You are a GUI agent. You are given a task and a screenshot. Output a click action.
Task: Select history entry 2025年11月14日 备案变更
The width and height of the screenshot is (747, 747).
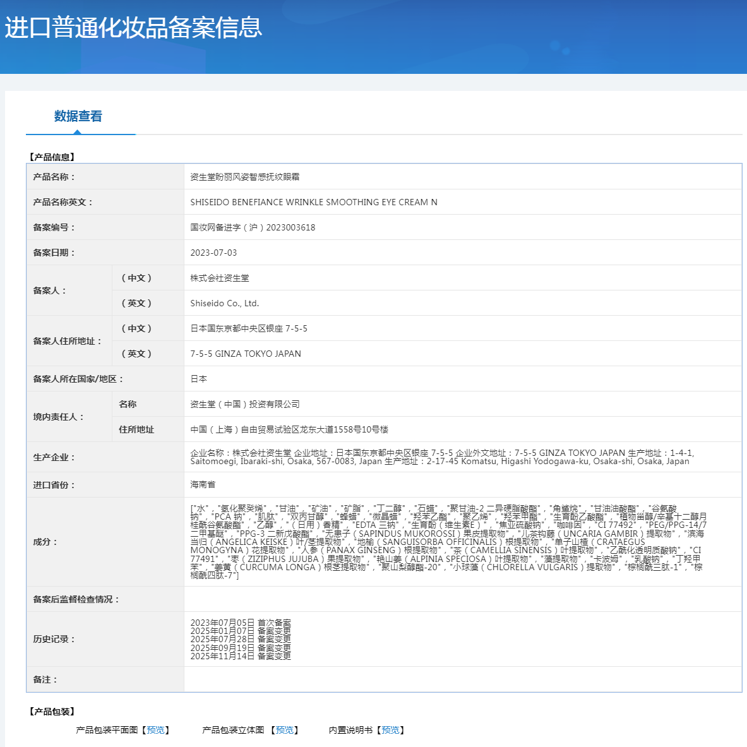[241, 656]
